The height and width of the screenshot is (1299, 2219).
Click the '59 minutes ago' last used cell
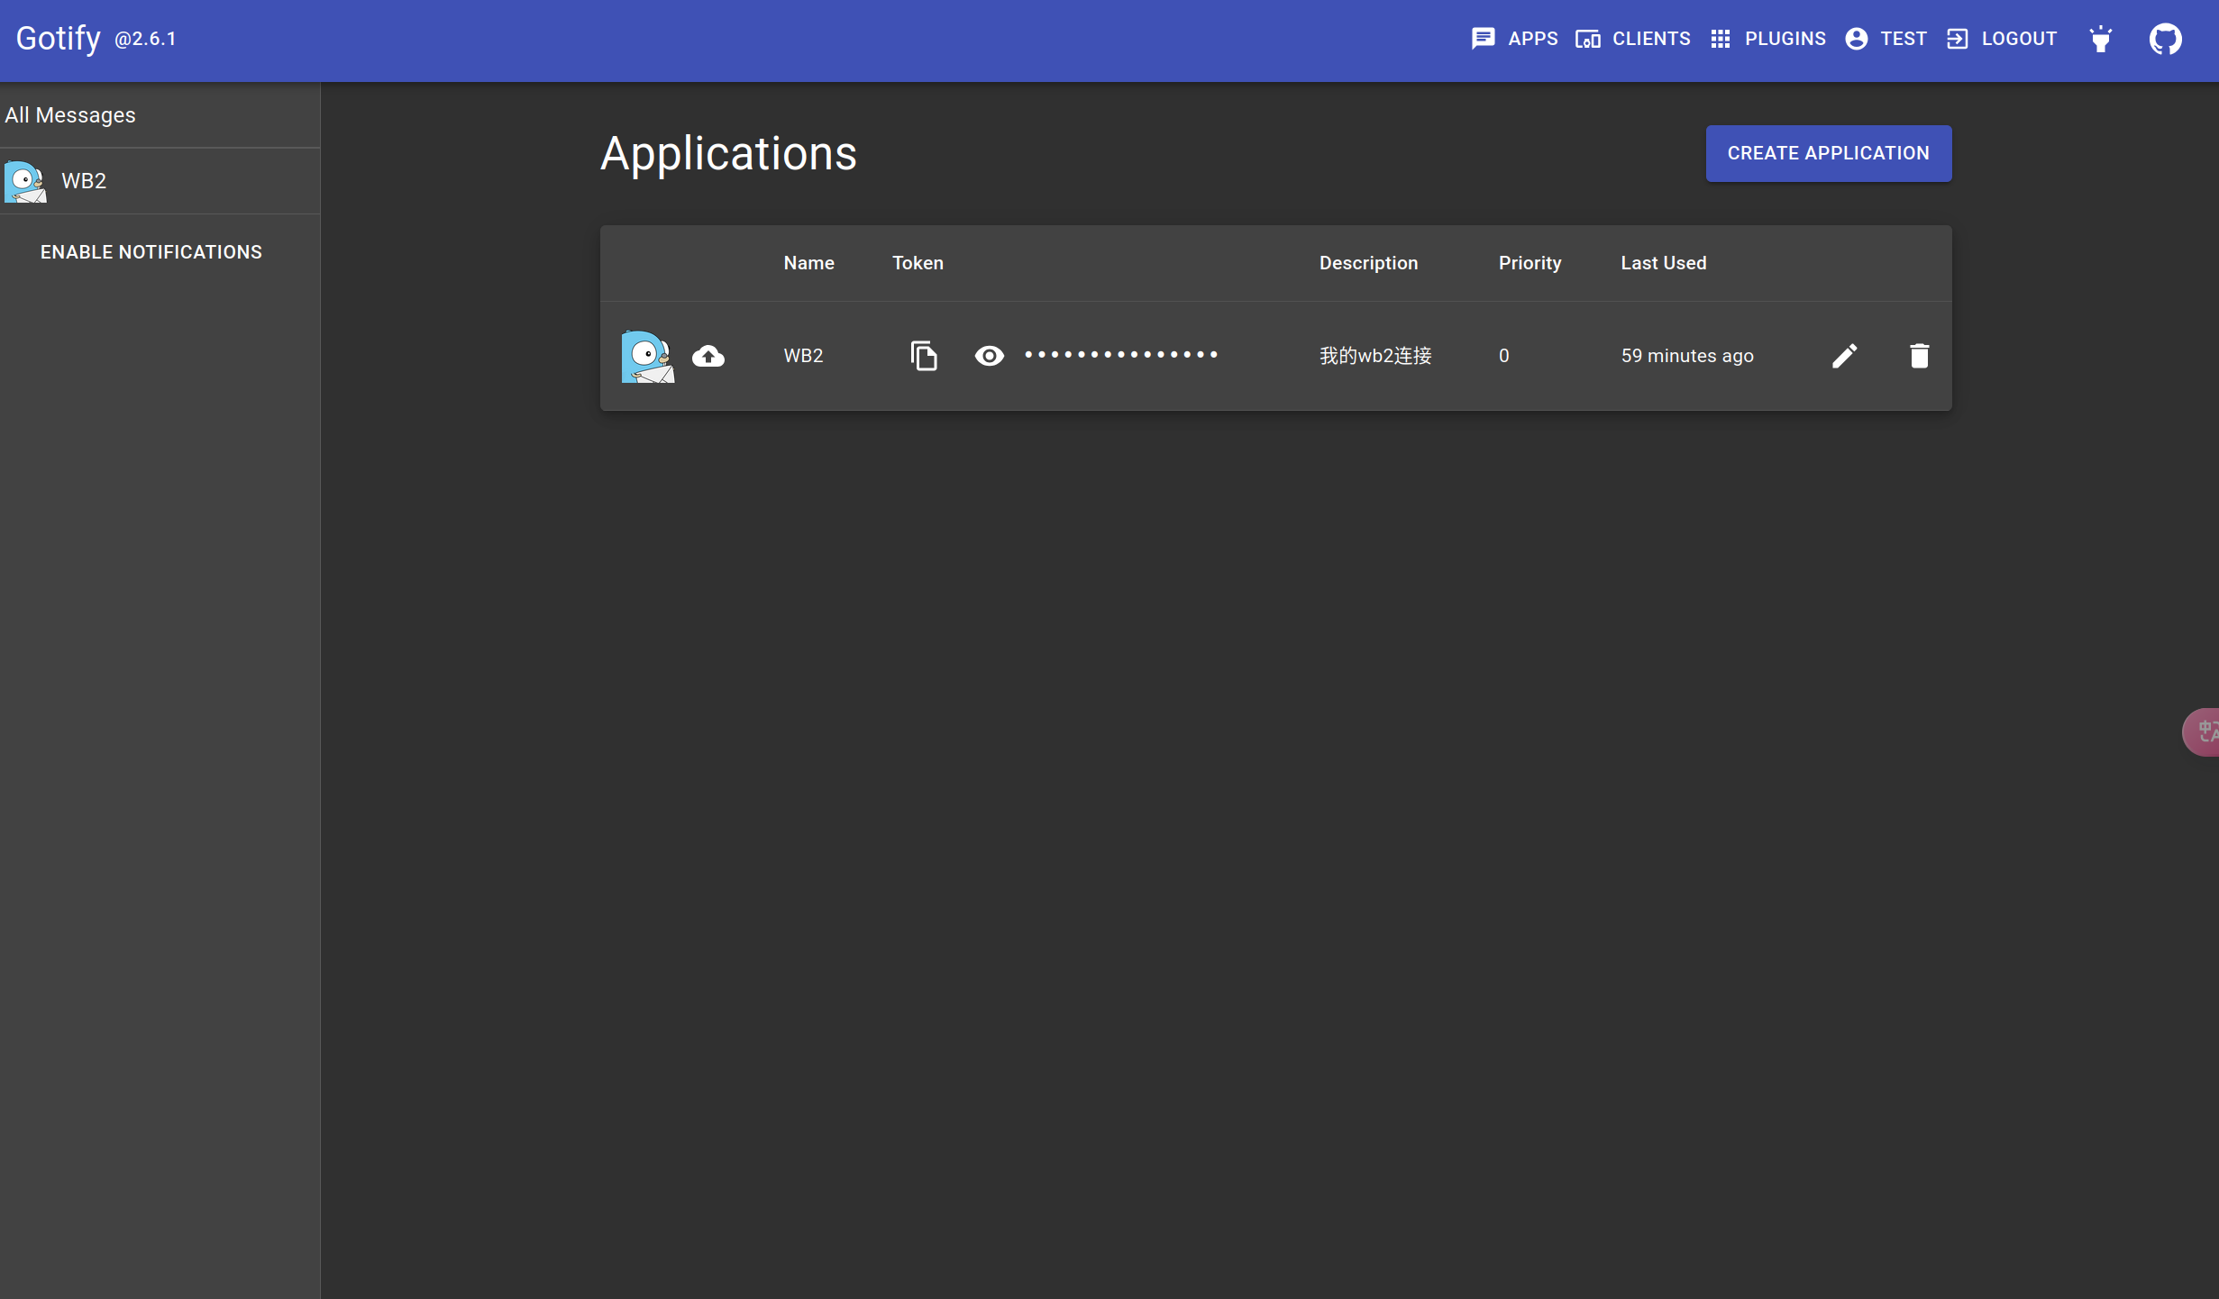click(x=1687, y=356)
